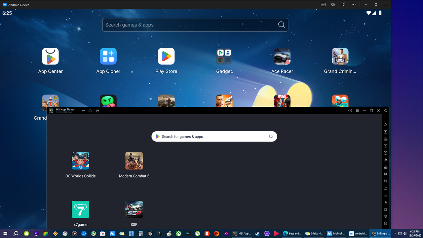Open the Gadget folder
423x238 pixels.
[224, 56]
